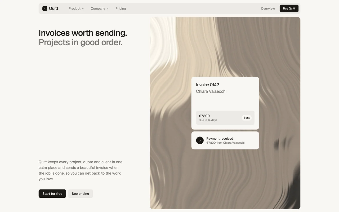339x212 pixels.
Task: Click the Invoice 0142 title
Action: point(208,85)
